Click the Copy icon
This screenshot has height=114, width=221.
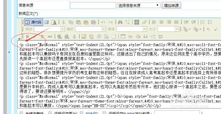(71, 22)
